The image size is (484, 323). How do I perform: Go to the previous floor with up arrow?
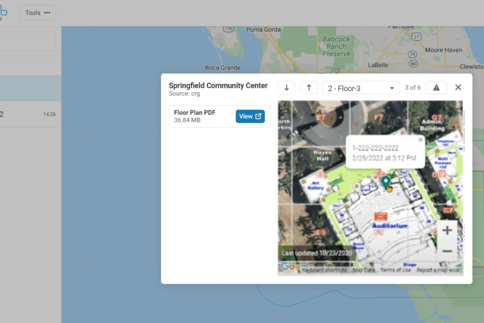point(309,88)
